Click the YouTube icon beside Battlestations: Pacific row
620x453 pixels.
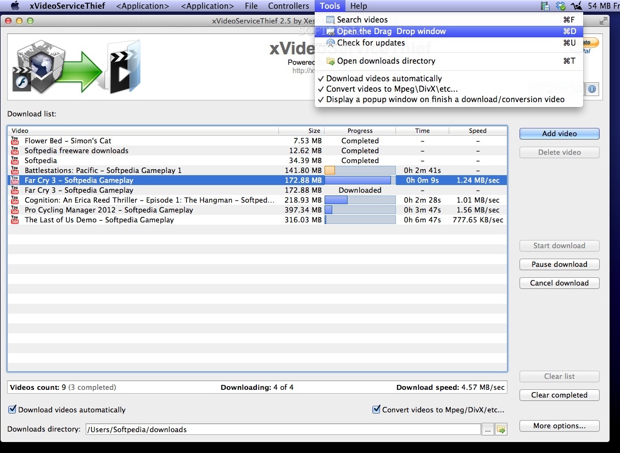pos(15,170)
